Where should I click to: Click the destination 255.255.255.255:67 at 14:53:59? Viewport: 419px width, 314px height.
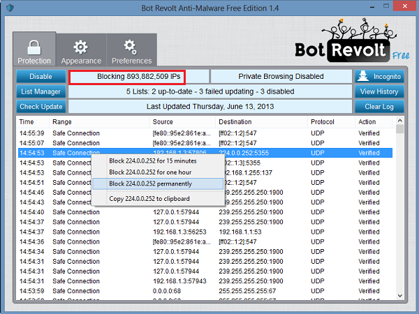(247, 291)
